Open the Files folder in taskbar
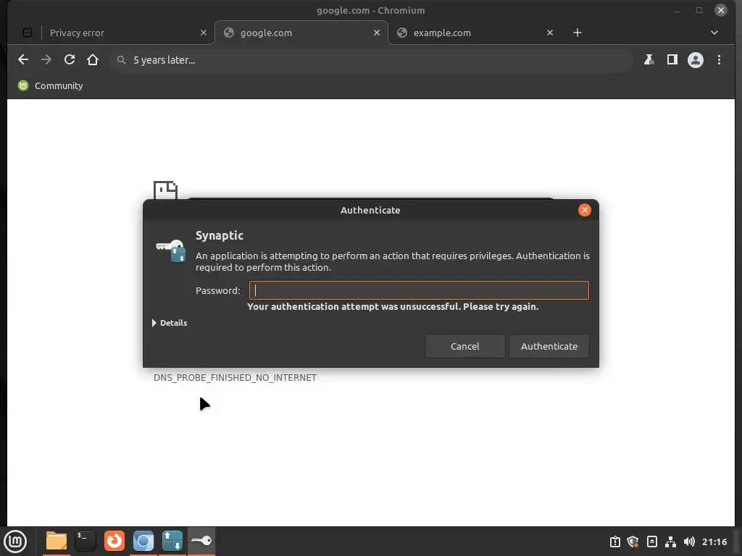The height and width of the screenshot is (556, 742). tap(57, 541)
